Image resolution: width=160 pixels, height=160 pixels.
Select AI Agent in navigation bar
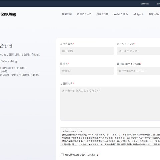coord(138,14)
